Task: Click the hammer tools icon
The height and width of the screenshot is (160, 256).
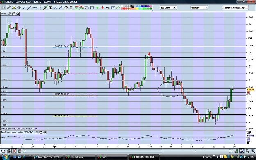Action: 66,8
